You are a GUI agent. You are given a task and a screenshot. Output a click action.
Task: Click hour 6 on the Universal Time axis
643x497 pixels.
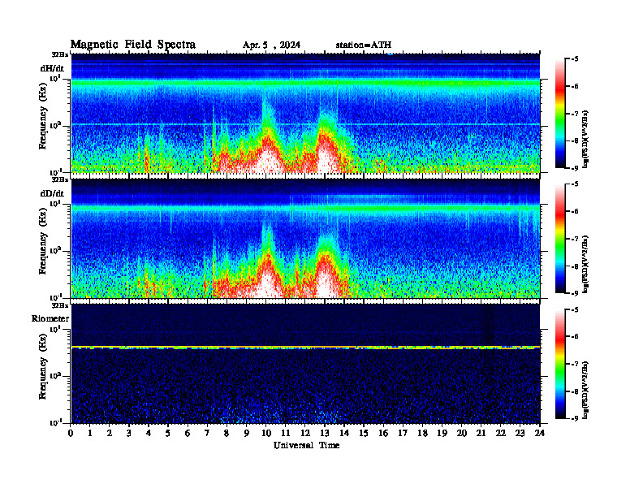pos(188,434)
